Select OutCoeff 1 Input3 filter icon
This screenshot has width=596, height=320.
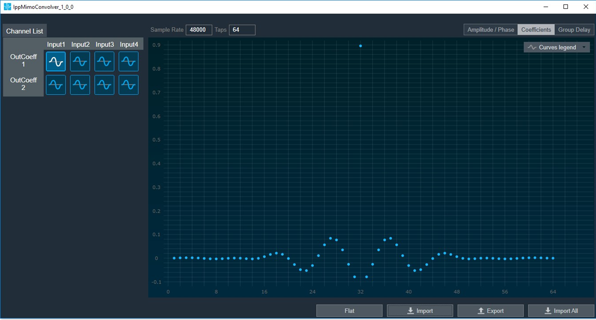(x=104, y=61)
